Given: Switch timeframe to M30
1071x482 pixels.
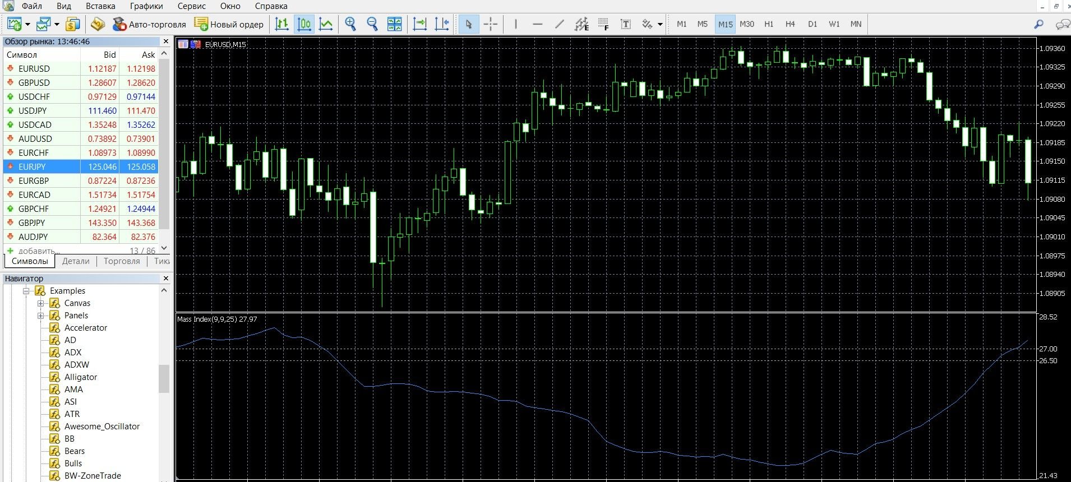Looking at the screenshot, I should click(x=747, y=24).
